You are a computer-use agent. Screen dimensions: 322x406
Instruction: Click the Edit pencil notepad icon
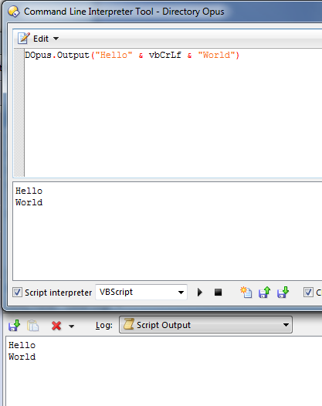pyautogui.click(x=24, y=39)
